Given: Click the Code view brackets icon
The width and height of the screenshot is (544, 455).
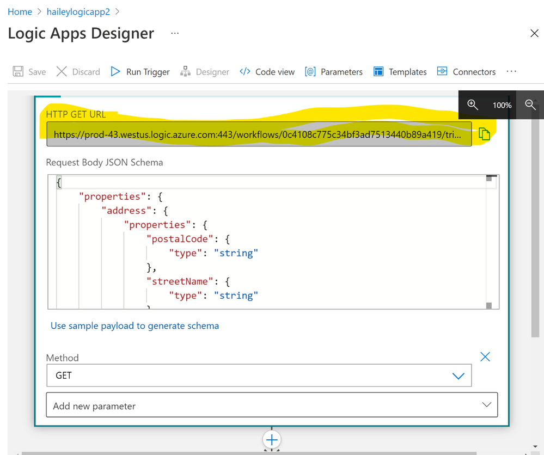Looking at the screenshot, I should tap(245, 71).
